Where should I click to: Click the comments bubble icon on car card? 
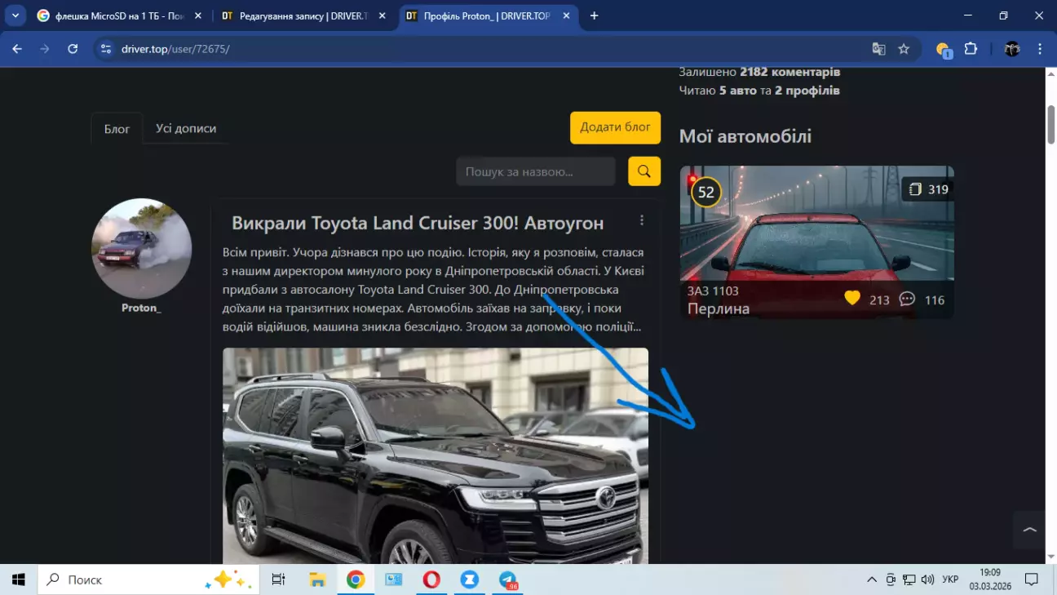click(907, 300)
